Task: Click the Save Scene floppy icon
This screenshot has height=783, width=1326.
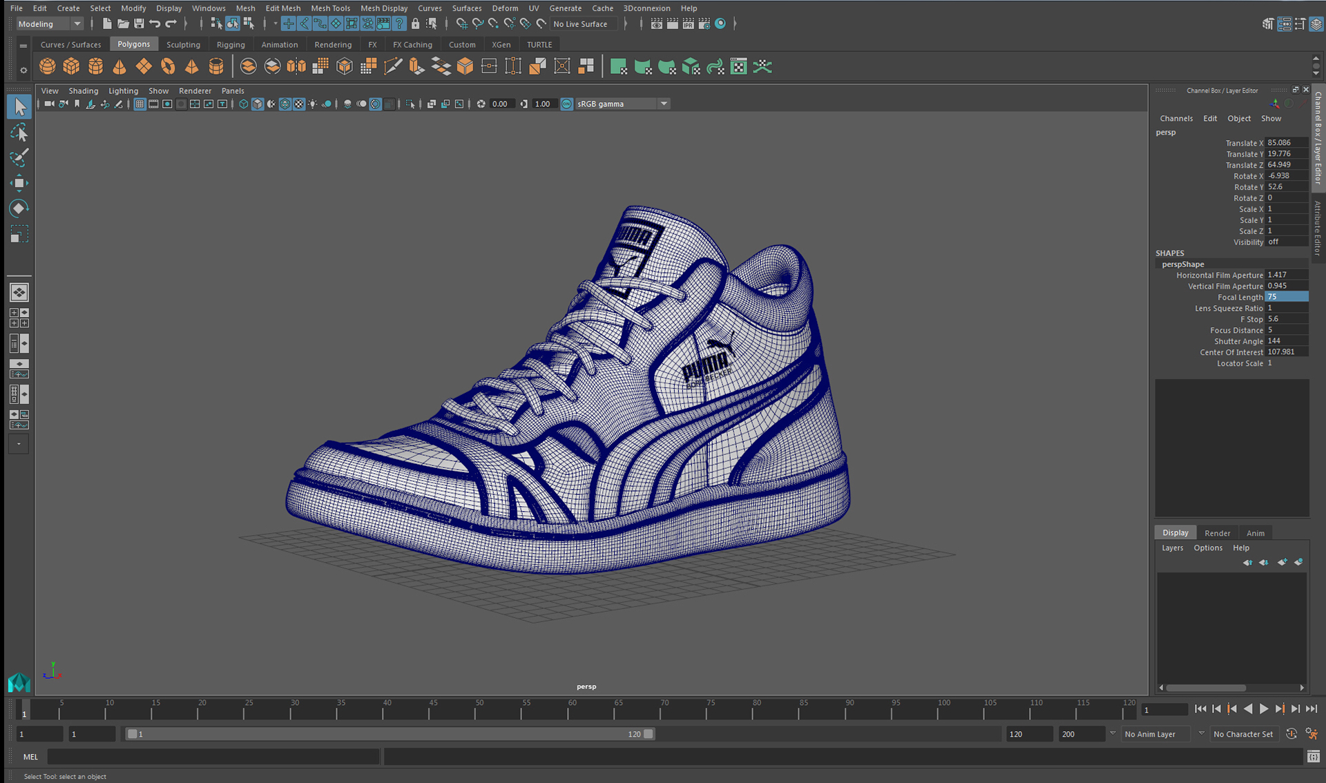Action: pos(139,23)
